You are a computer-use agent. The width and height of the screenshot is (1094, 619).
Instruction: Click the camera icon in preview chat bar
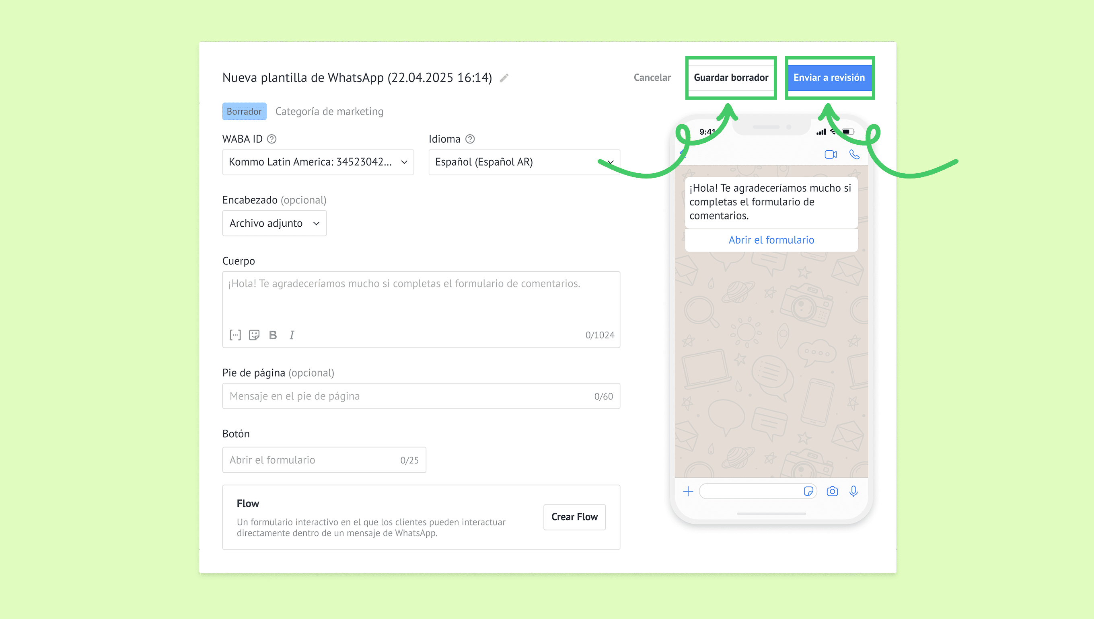(x=832, y=492)
